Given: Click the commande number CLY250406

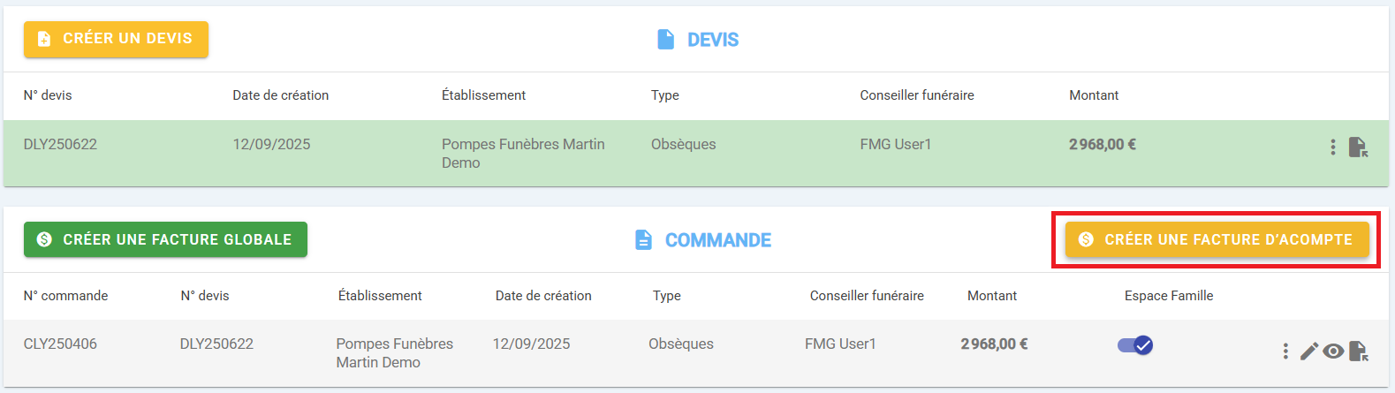Looking at the screenshot, I should pyautogui.click(x=60, y=344).
